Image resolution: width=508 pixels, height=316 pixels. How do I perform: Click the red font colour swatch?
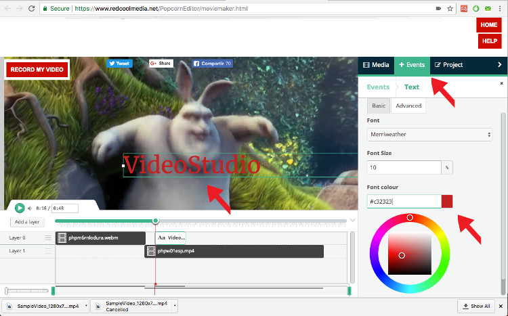pyautogui.click(x=446, y=202)
